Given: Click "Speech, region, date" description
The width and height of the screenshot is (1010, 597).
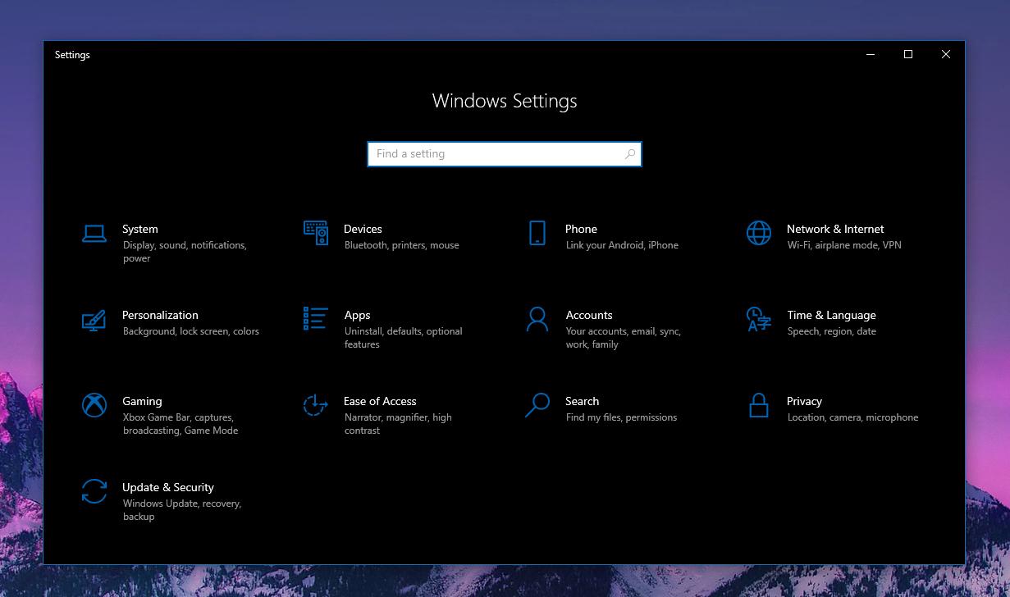Looking at the screenshot, I should (832, 331).
